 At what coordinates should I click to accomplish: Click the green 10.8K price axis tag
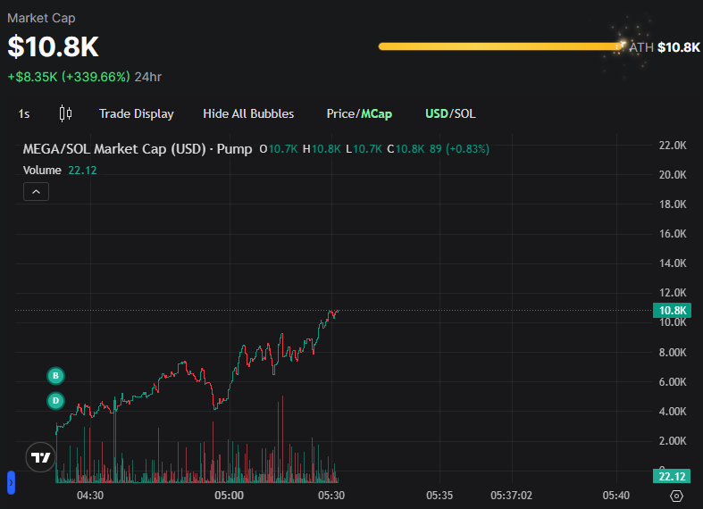point(672,310)
